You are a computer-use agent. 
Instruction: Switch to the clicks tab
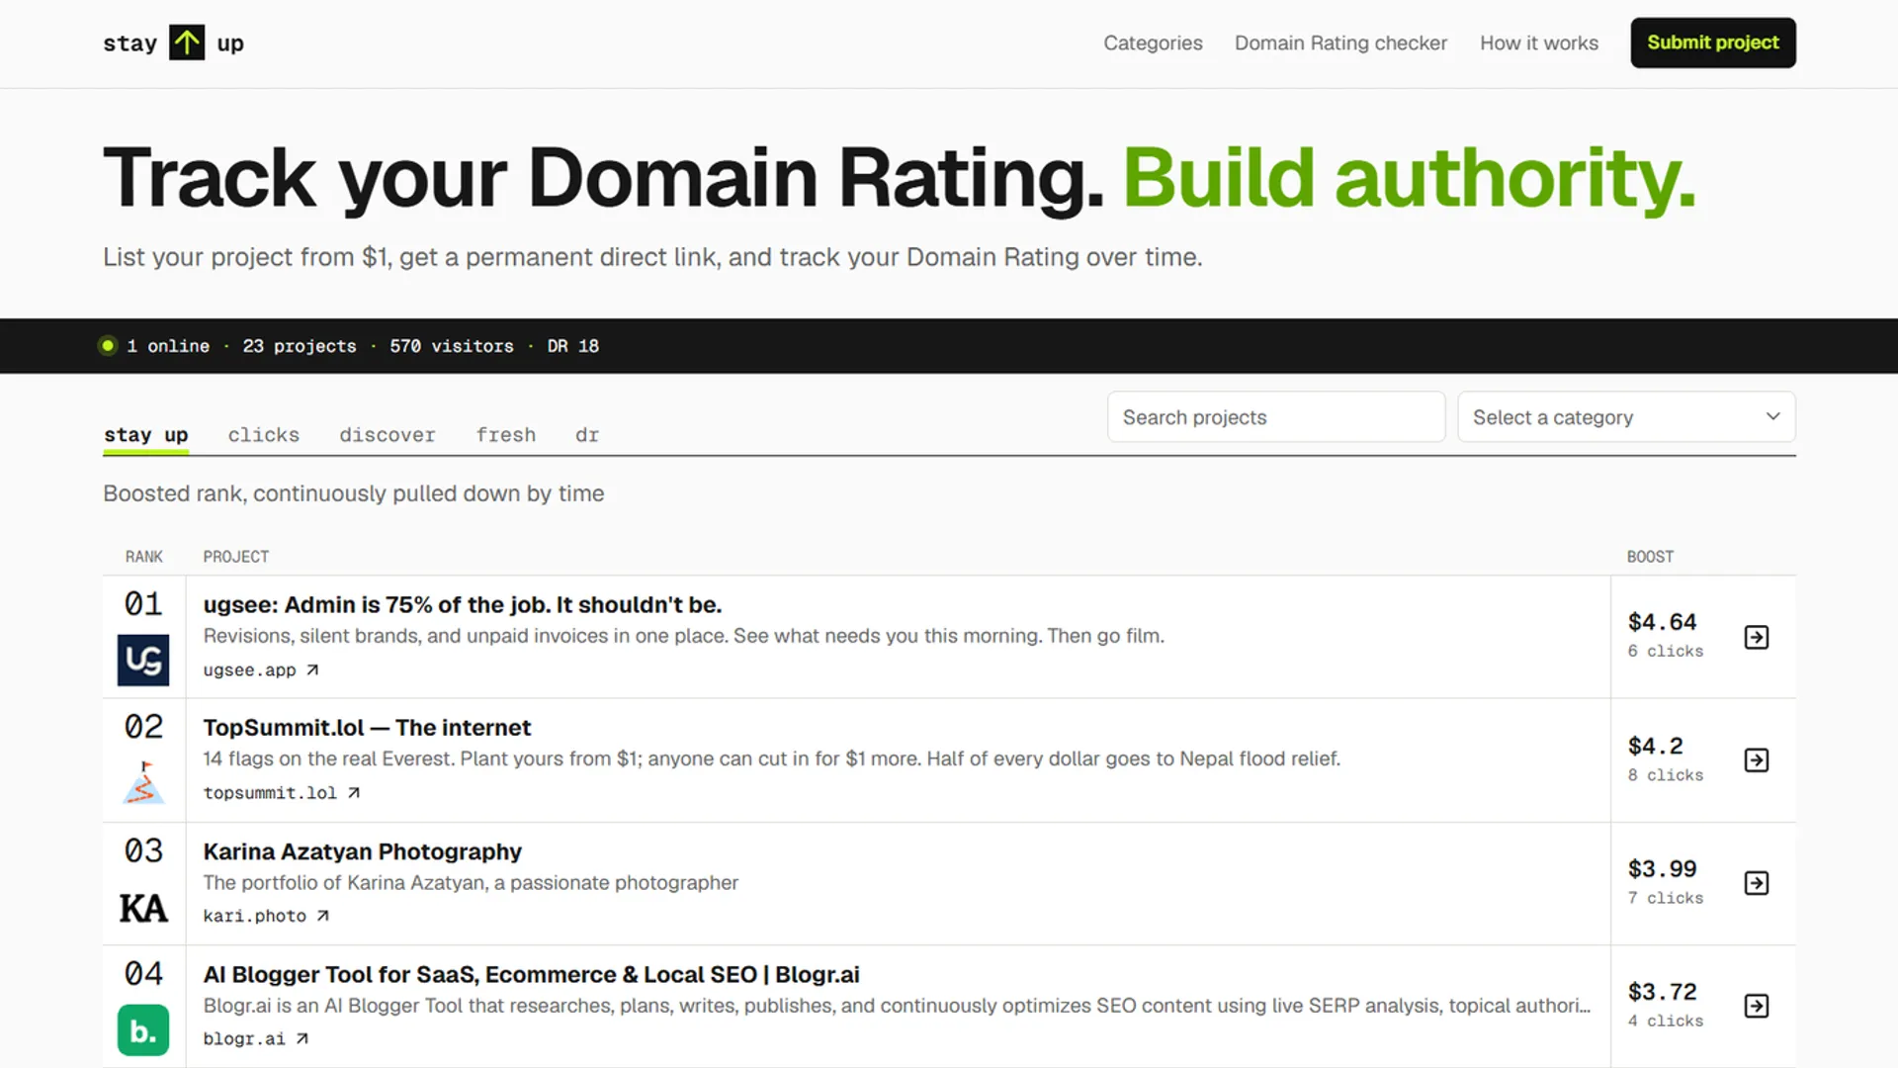coord(263,435)
